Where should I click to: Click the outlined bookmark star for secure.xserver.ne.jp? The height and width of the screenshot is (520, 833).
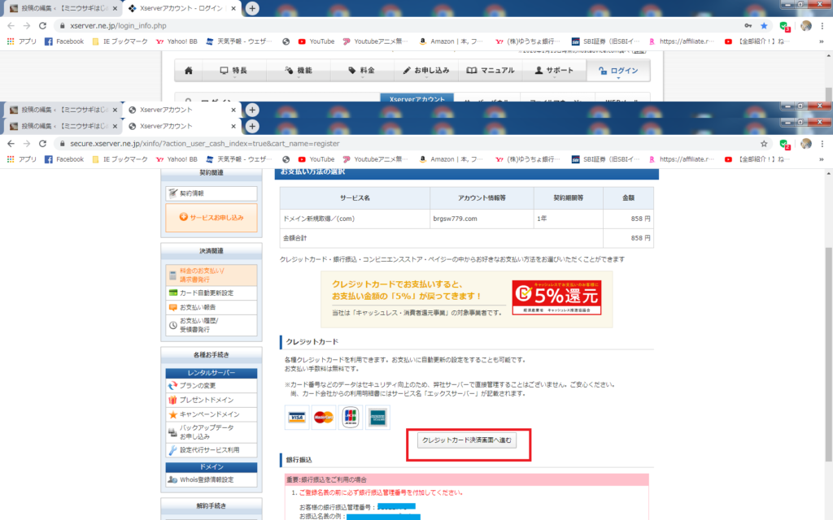[x=764, y=144]
